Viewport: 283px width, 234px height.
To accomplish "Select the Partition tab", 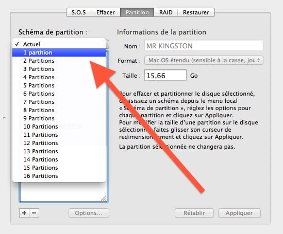I will [137, 12].
